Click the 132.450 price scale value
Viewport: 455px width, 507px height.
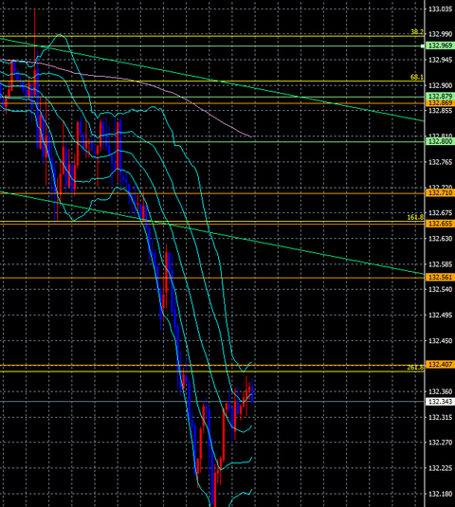pyautogui.click(x=441, y=340)
